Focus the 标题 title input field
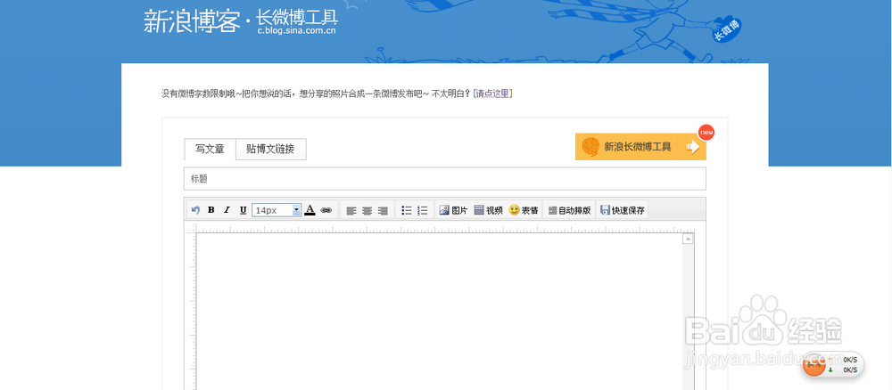The width and height of the screenshot is (892, 390). point(445,179)
